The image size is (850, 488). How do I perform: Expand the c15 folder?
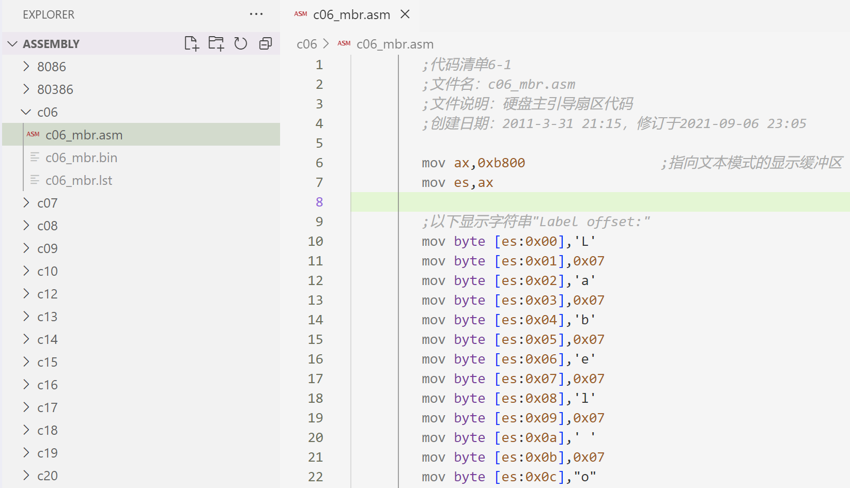click(141, 362)
